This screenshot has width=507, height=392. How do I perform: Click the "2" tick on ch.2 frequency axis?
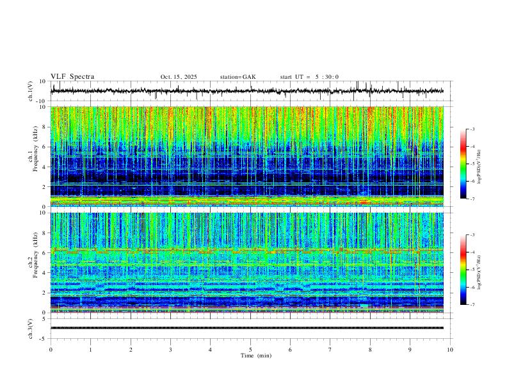point(44,293)
